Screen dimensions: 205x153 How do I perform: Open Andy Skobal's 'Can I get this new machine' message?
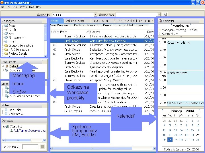[102, 41]
